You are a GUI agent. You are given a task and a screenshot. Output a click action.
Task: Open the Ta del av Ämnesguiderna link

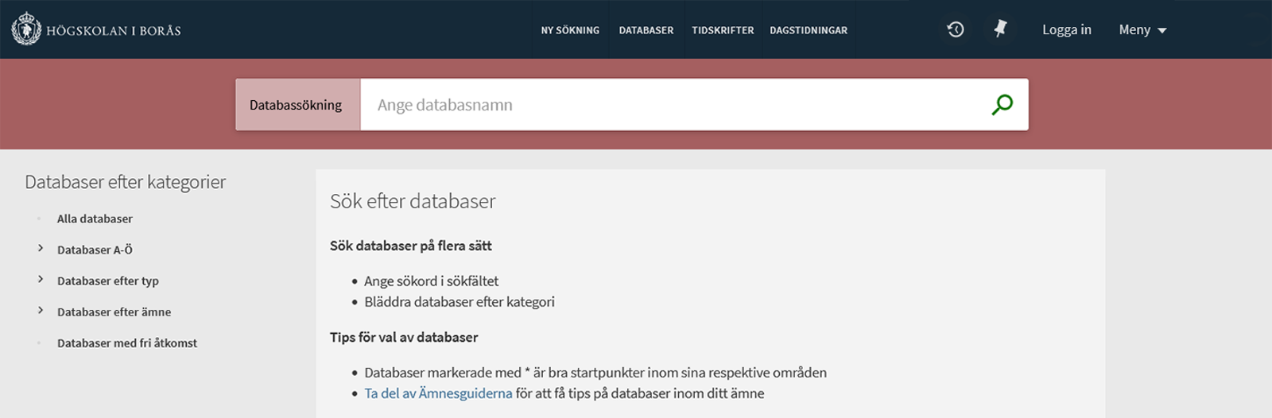(438, 393)
